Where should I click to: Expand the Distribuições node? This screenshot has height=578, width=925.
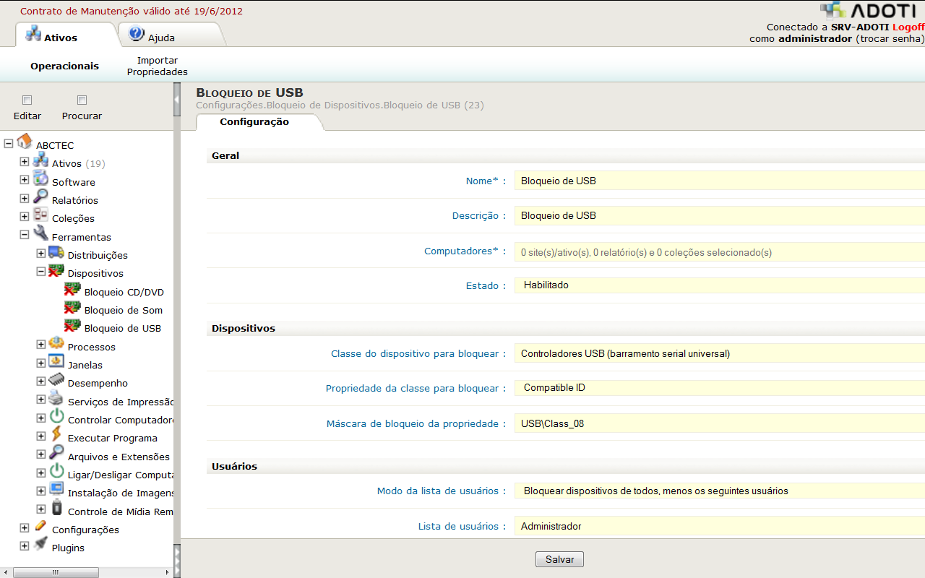(x=41, y=253)
